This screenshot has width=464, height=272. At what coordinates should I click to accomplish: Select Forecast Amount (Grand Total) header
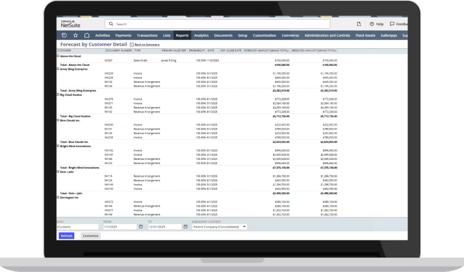click(x=267, y=51)
